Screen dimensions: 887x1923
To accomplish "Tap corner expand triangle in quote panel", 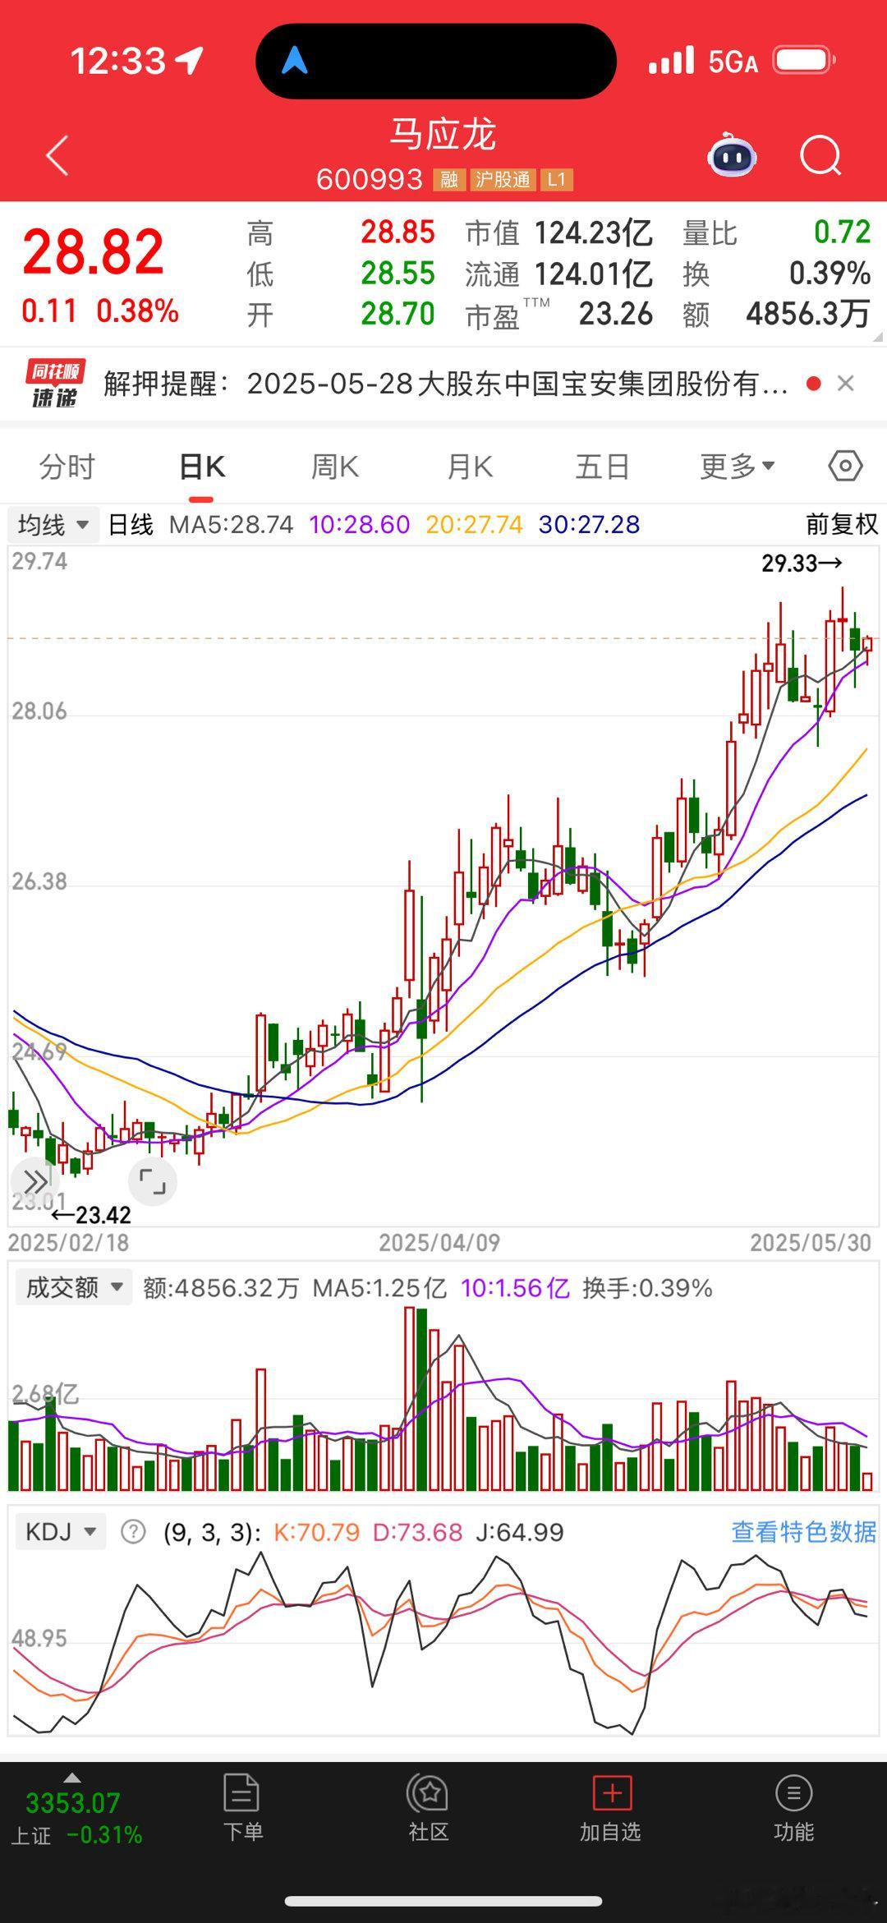I will tap(878, 337).
